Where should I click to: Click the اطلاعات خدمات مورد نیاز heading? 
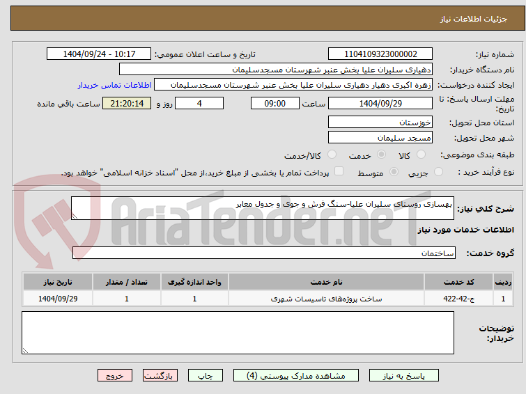465,230
